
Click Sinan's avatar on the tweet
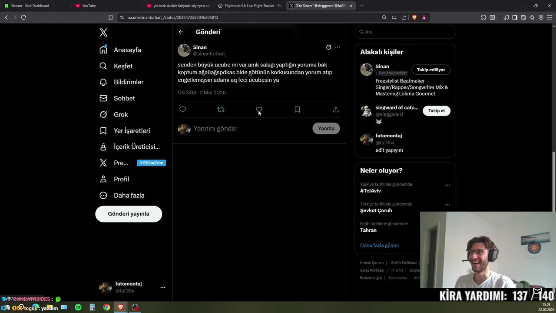click(184, 50)
